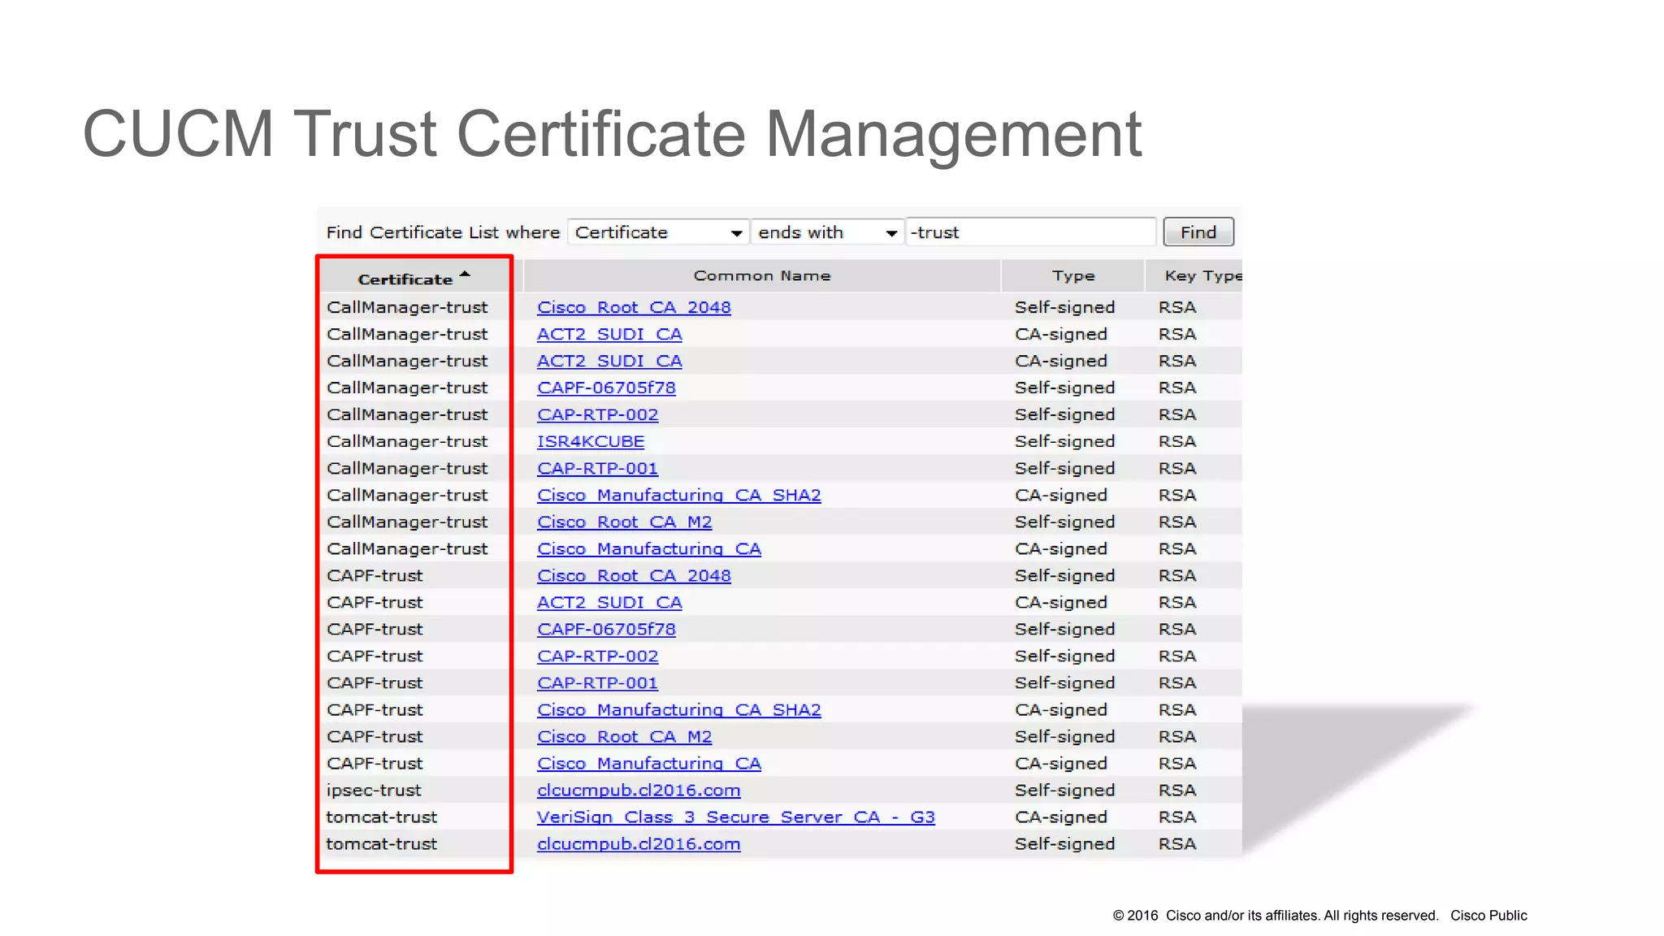1664x936 pixels.
Task: Open the CAPF-06705f78 link under CallManager-trust
Action: click(606, 388)
